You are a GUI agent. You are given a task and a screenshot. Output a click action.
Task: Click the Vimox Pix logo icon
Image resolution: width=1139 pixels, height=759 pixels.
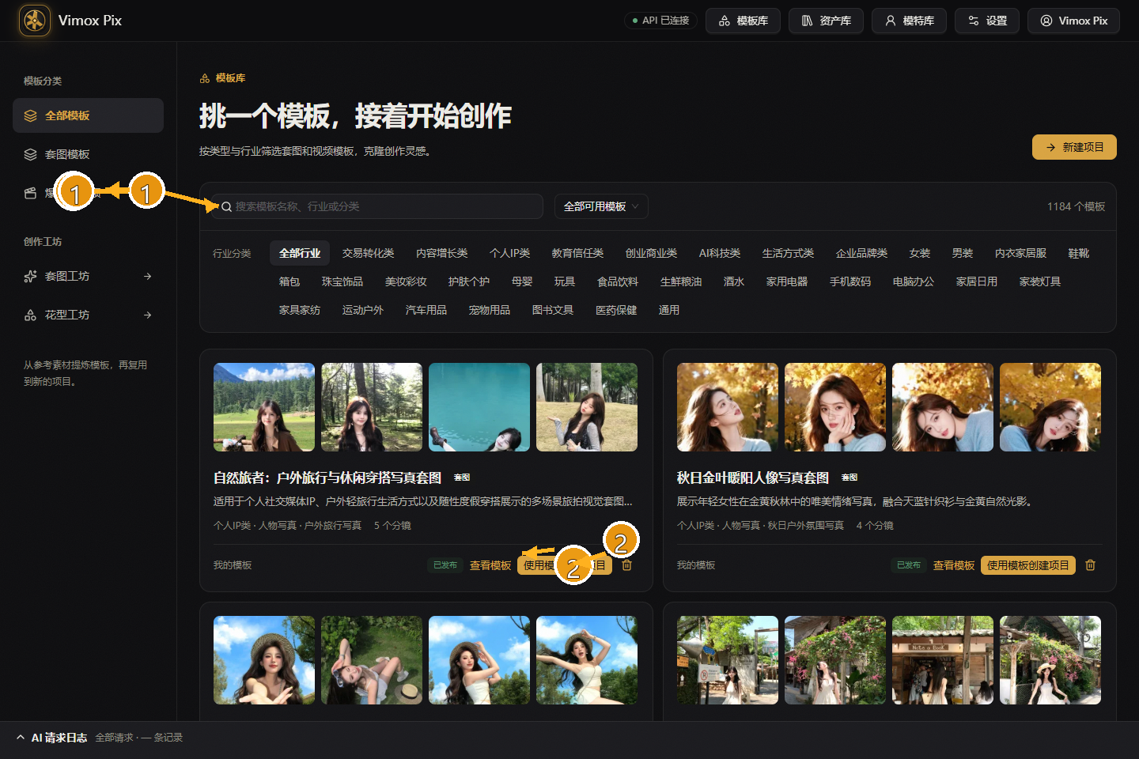(34, 21)
